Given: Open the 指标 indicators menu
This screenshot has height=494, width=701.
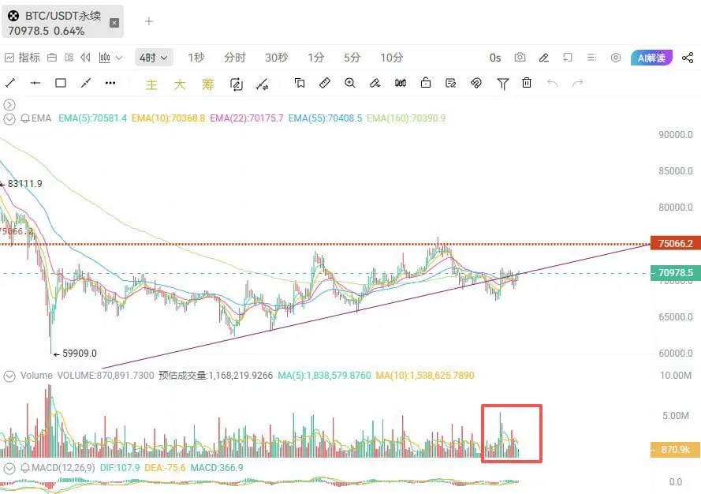Looking at the screenshot, I should (x=22, y=58).
